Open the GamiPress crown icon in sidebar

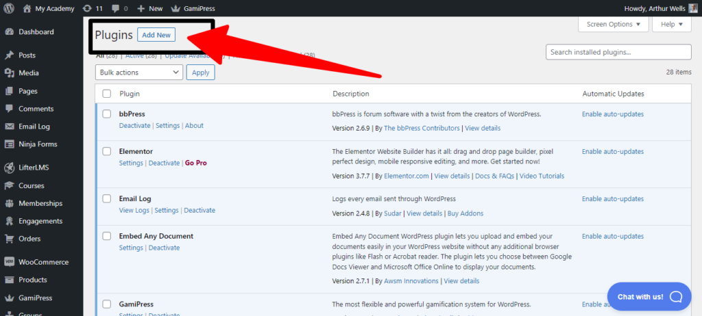tap(9, 298)
